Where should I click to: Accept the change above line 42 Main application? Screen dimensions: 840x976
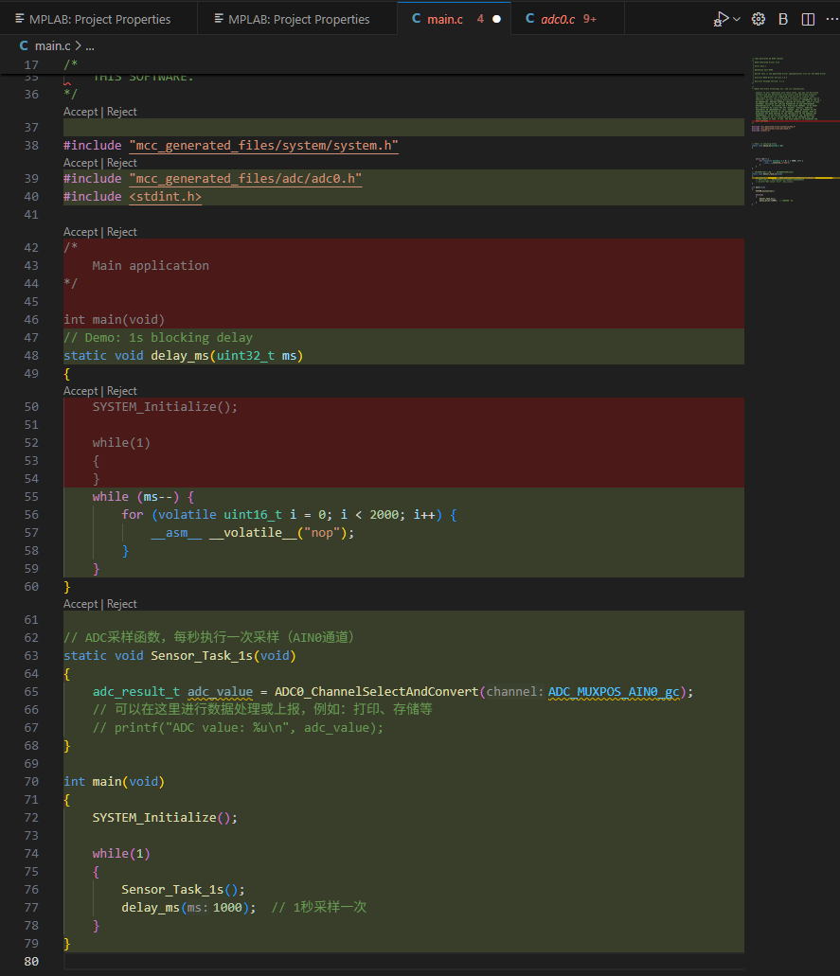(80, 232)
